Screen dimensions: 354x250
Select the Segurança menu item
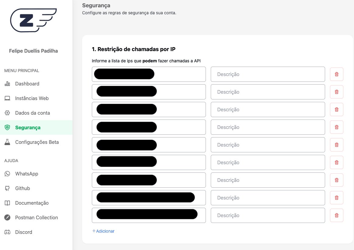[28, 128]
